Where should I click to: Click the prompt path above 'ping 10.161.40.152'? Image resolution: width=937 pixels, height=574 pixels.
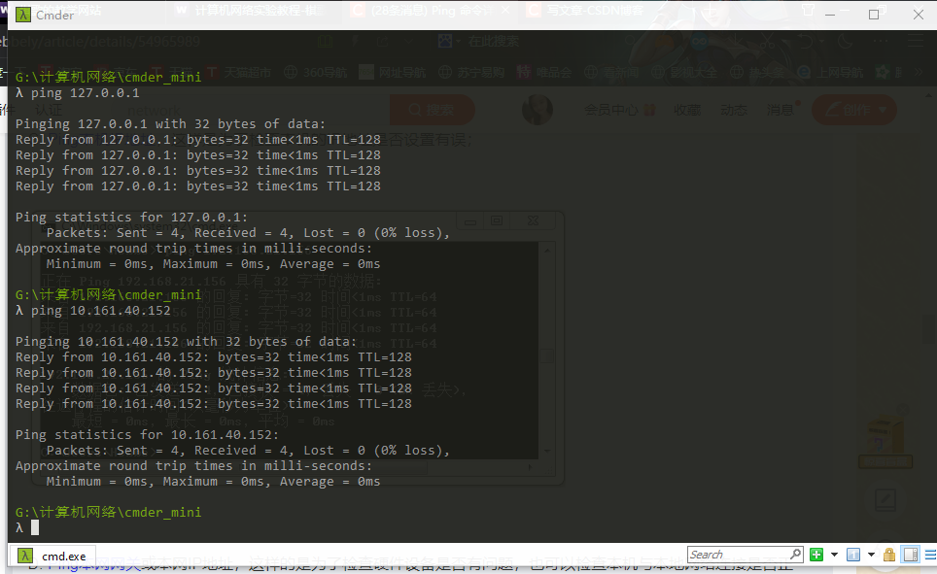pos(108,295)
